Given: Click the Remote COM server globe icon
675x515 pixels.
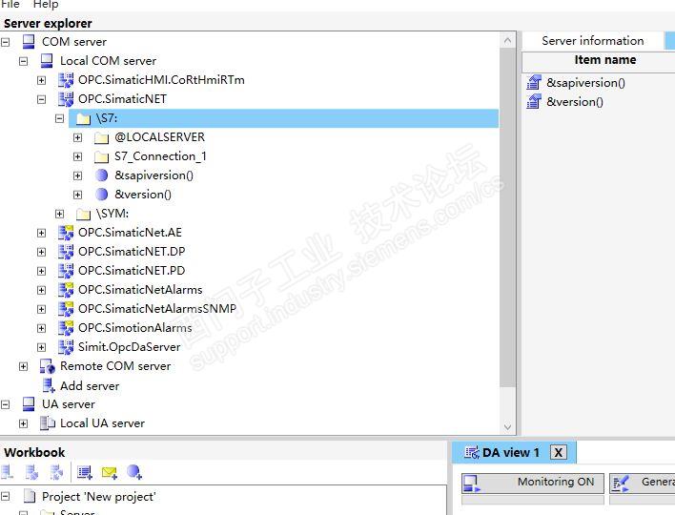Looking at the screenshot, I should tap(48, 366).
